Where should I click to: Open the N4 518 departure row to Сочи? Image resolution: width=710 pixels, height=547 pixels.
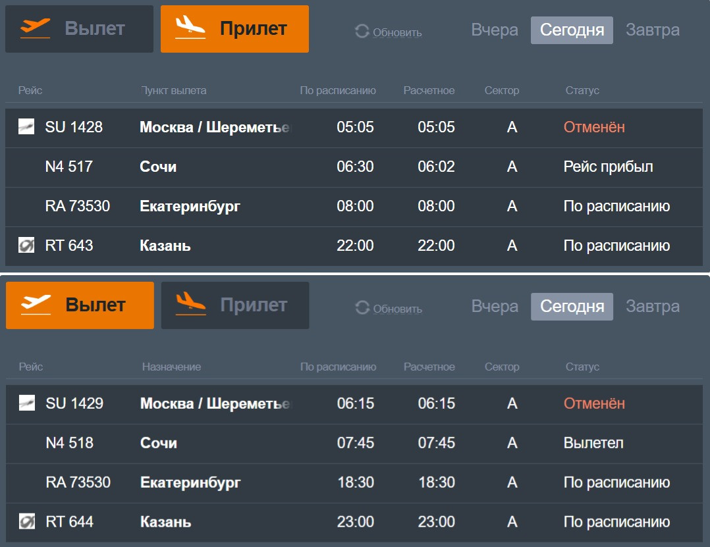tap(354, 444)
